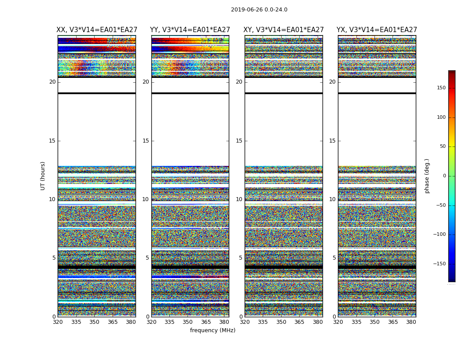Click the XY phase waterfall plot

[x=283, y=176]
